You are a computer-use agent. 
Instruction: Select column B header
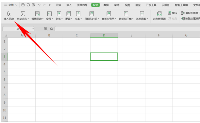(49, 35)
